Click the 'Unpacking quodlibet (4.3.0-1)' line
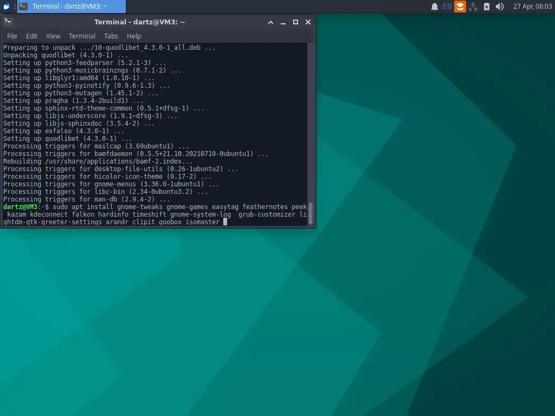555x416 pixels. click(66, 55)
